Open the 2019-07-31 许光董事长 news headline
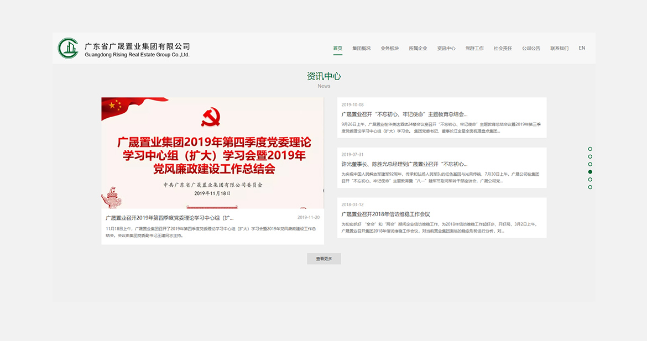Viewport: 647px width, 341px height. click(x=404, y=164)
